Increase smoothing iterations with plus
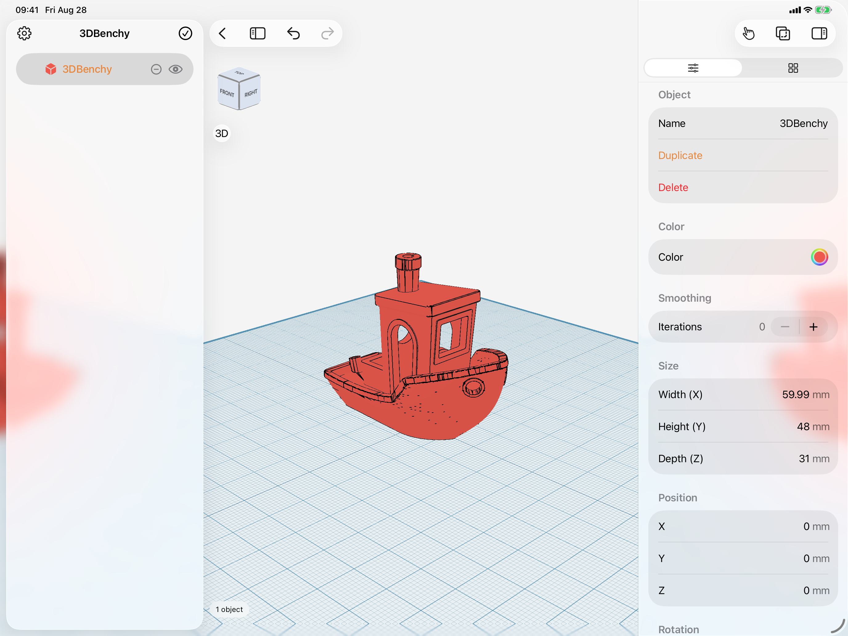This screenshot has height=636, width=848. (813, 327)
